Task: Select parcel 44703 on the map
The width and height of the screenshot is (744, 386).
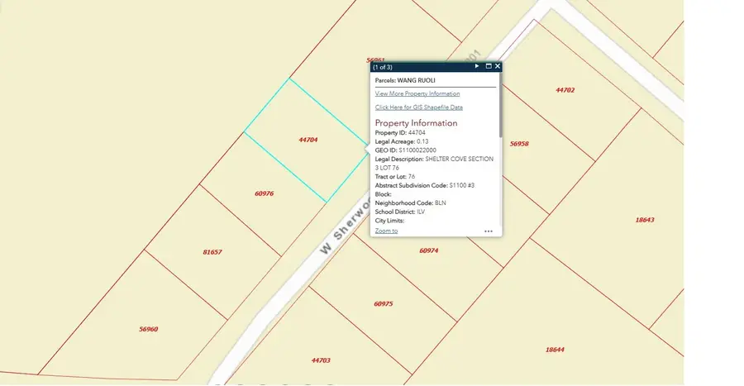Action: (321, 360)
